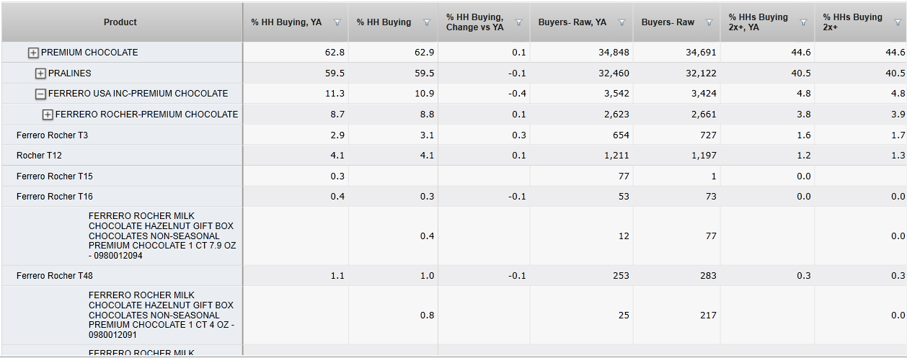This screenshot has height=358, width=907.
Task: Click the % HH Buying column header
Action: point(384,22)
